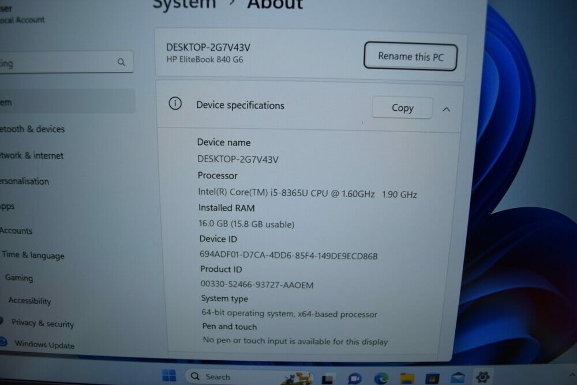Open Time & language settings
Image resolution: width=577 pixels, height=385 pixels.
33,255
